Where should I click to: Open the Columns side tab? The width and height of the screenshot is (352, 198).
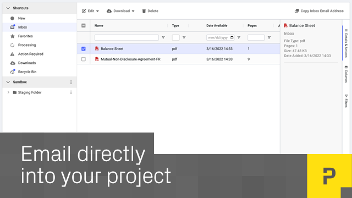coord(346,74)
